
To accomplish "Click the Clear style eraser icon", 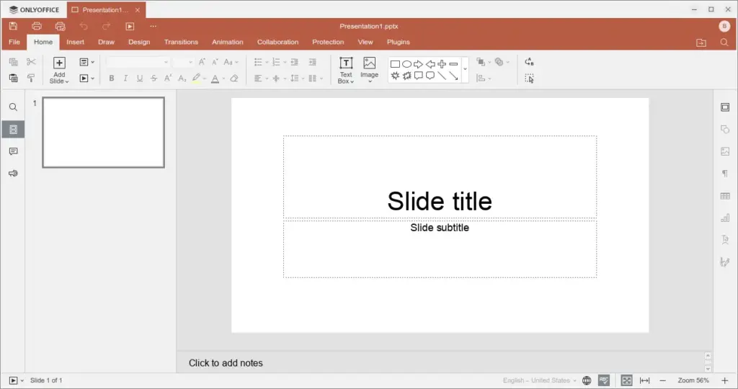I will [x=234, y=78].
